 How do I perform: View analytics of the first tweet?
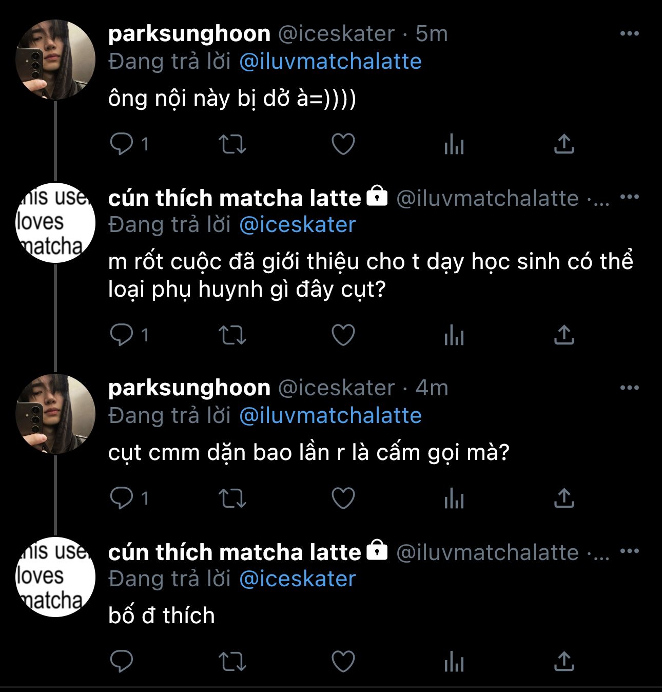(454, 144)
